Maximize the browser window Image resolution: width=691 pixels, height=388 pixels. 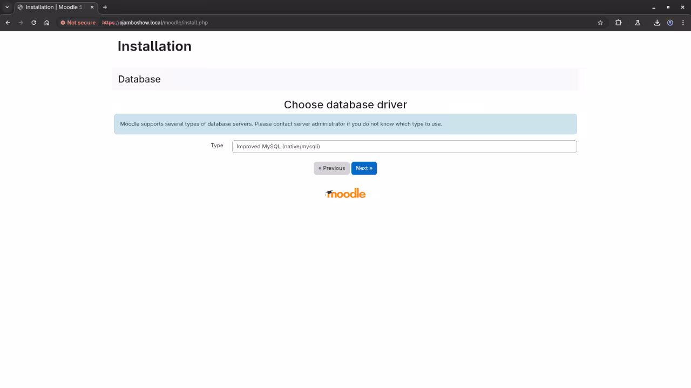click(x=668, y=7)
